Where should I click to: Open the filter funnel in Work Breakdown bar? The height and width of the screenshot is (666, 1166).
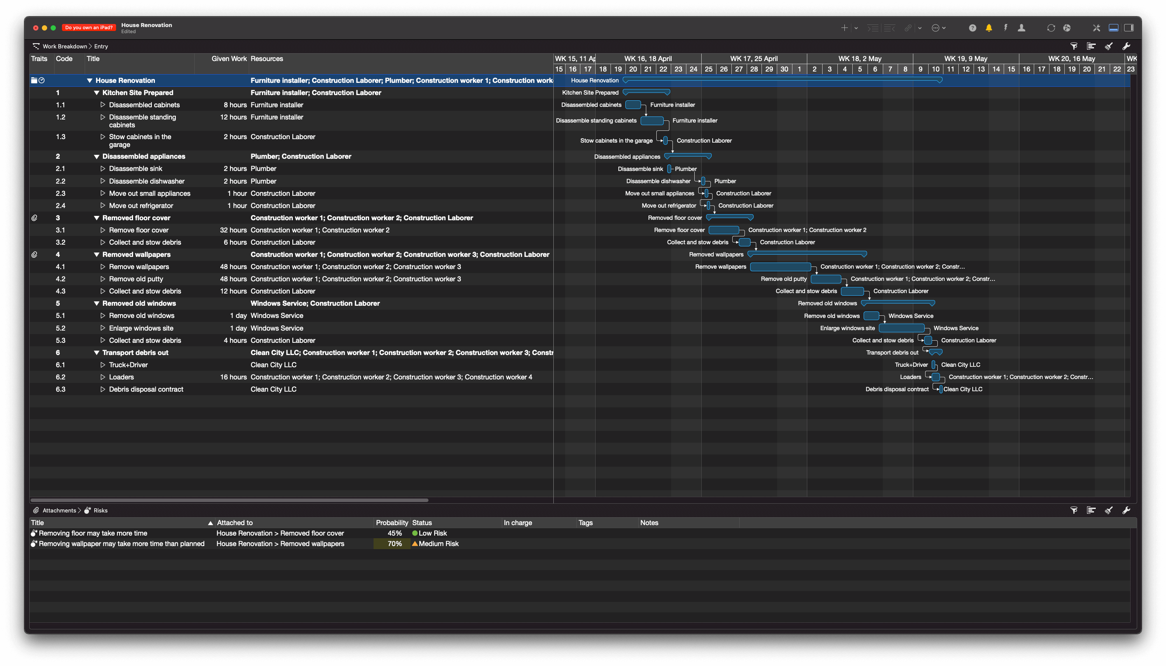[x=1073, y=46]
